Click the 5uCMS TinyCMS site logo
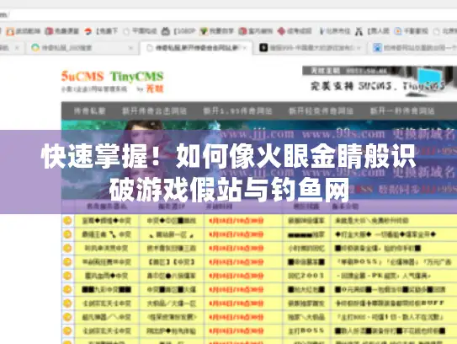Image resolution: width=457 pixels, height=344 pixels. [113, 81]
